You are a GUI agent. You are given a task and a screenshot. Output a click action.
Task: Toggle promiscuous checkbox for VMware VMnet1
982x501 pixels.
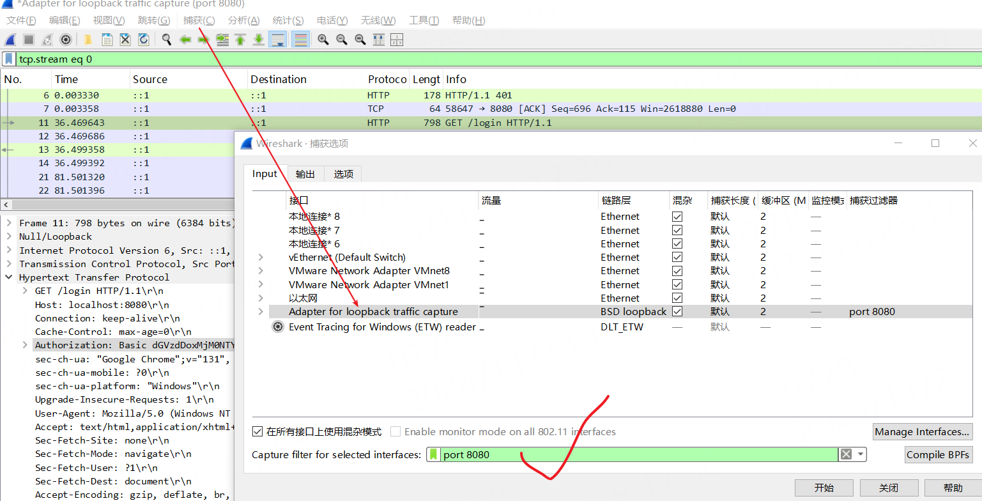click(677, 284)
